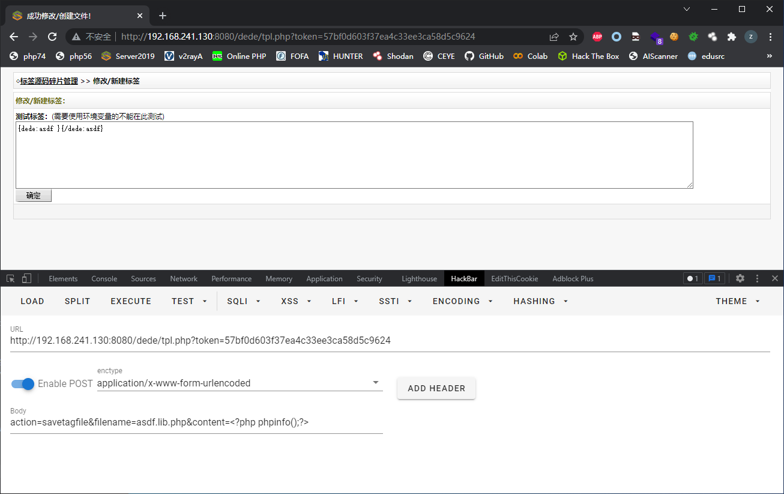Open the php56 bookmark
This screenshot has height=494, width=784.
[74, 56]
